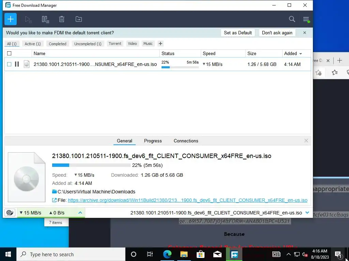Click the 22% progress bar in list row
This screenshot has width=349, height=261.
pyautogui.click(x=180, y=67)
